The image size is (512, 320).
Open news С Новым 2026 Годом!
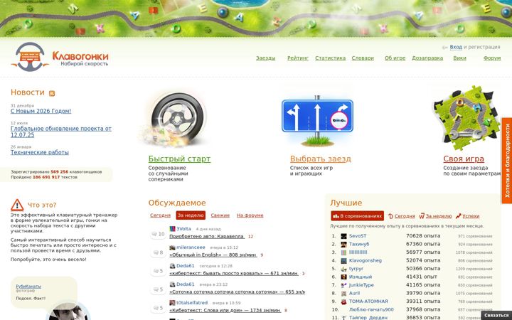[41, 111]
